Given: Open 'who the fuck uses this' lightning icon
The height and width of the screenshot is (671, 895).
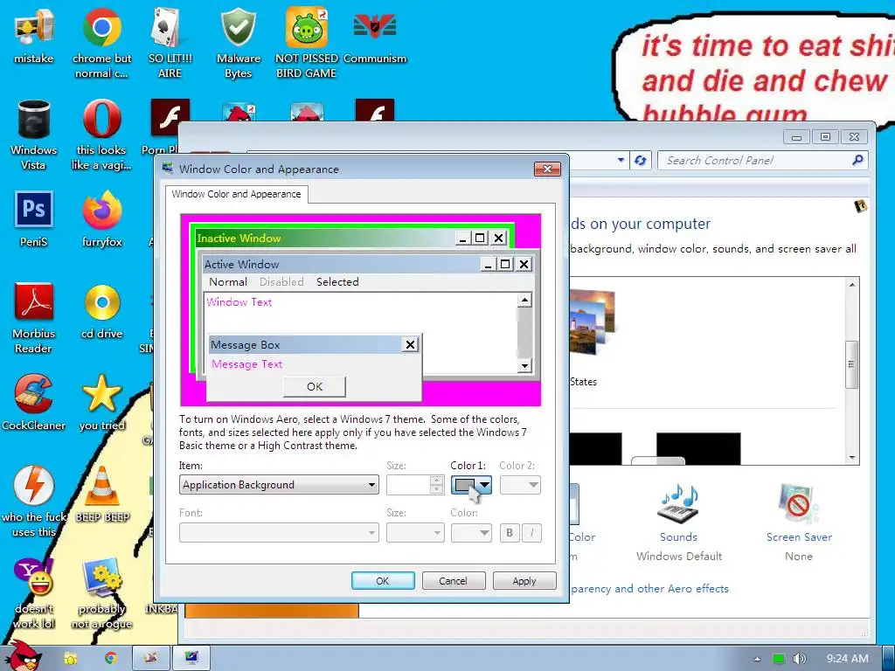Looking at the screenshot, I should 33,502.
